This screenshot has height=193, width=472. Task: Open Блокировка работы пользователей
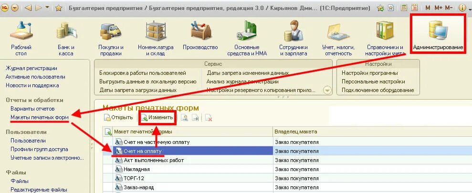pyautogui.click(x=143, y=73)
